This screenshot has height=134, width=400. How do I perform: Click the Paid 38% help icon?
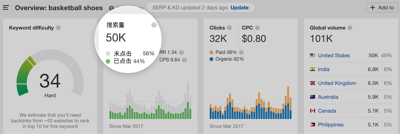coord(241,52)
